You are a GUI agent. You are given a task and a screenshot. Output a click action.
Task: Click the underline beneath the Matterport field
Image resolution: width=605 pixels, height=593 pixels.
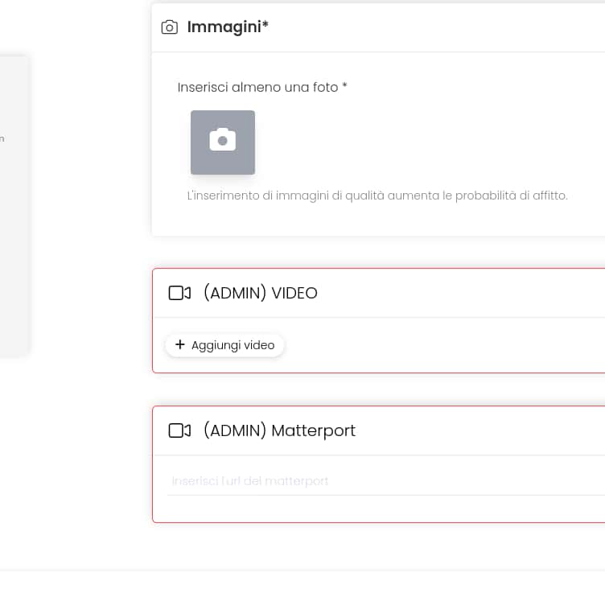[386, 496]
